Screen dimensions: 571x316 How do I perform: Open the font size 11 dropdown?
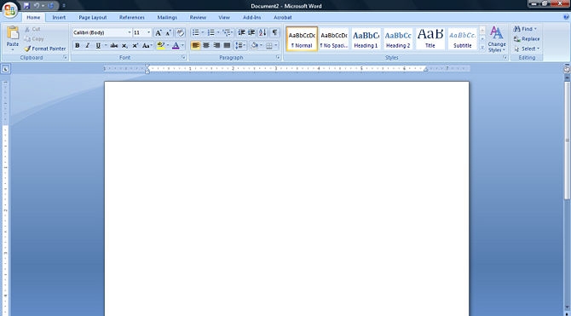click(x=148, y=32)
